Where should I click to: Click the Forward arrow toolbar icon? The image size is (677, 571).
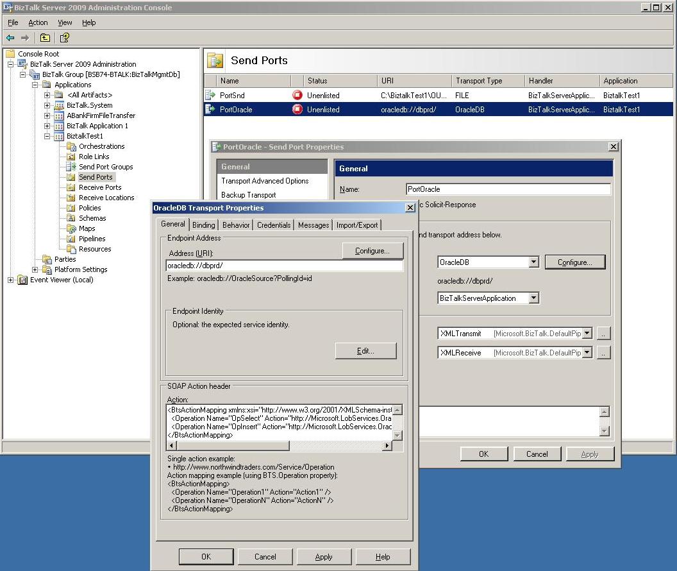pyautogui.click(x=25, y=38)
